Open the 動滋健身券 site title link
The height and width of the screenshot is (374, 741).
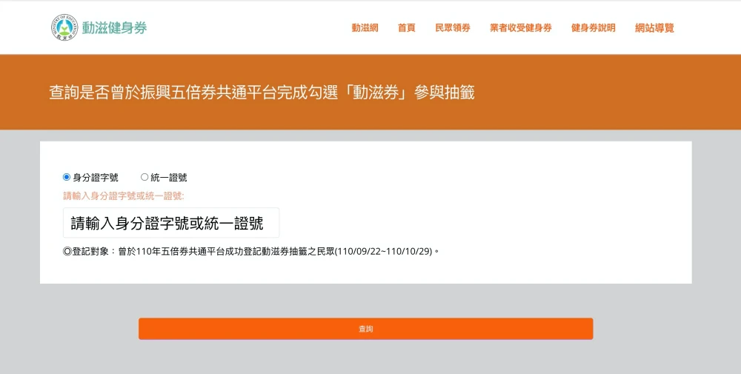[x=114, y=28]
